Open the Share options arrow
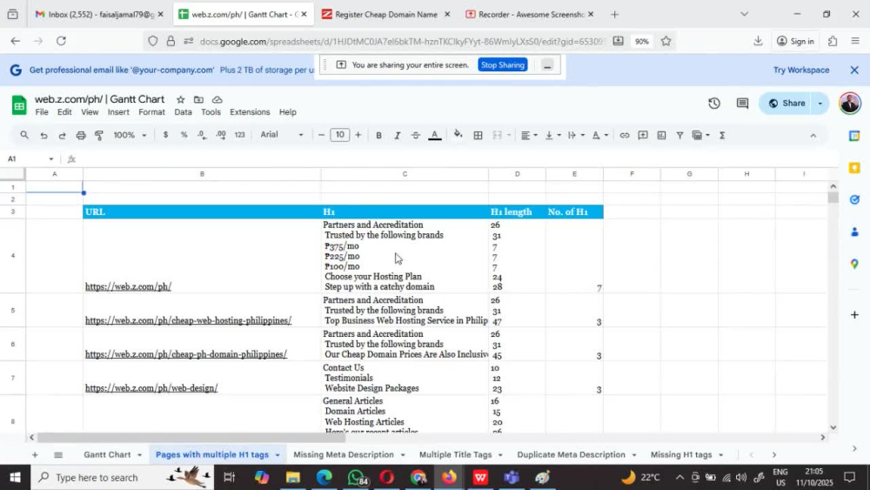 point(820,104)
